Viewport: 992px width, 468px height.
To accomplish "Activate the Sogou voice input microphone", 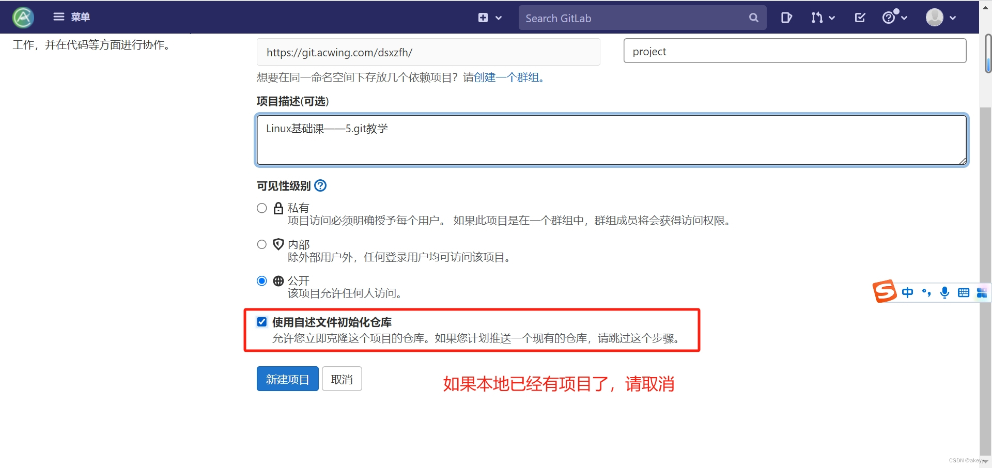I will [945, 292].
